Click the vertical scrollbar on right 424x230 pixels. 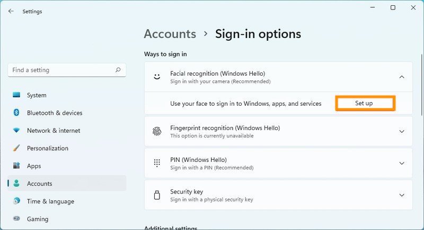pyautogui.click(x=421, y=85)
